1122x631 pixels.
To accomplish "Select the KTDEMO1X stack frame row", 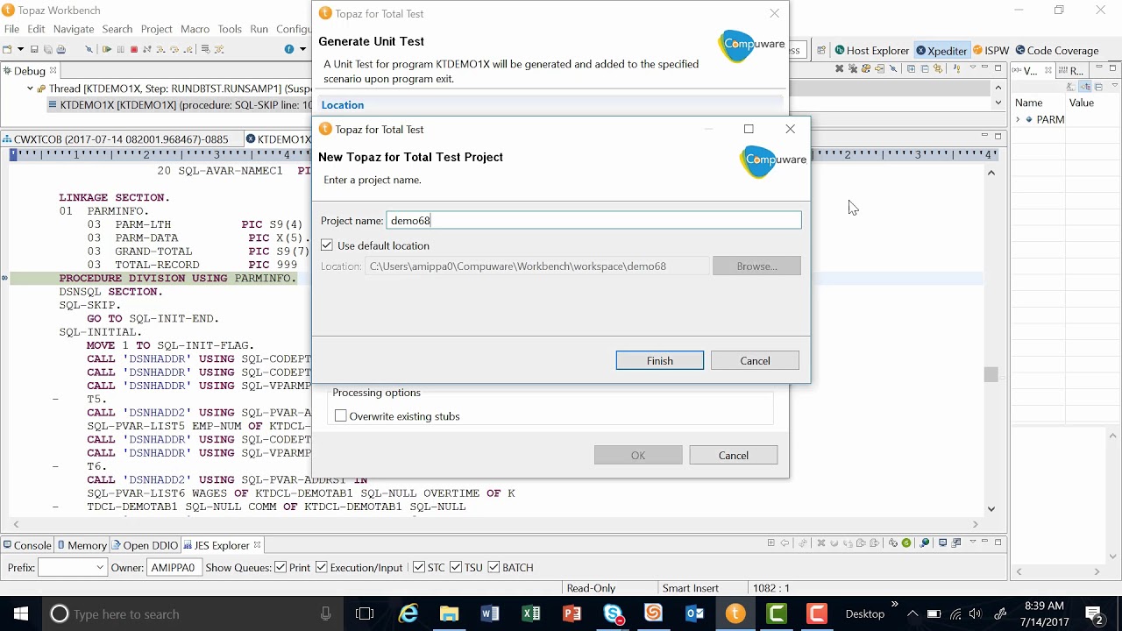I will point(180,105).
